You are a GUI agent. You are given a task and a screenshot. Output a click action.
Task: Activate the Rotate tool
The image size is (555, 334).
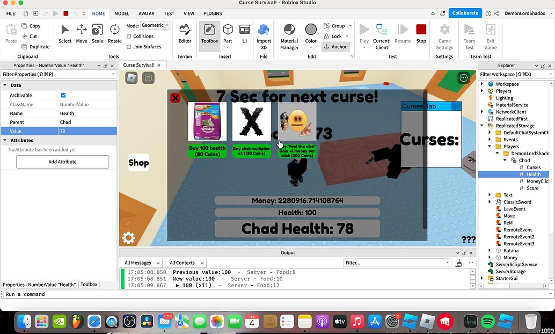pos(114,33)
